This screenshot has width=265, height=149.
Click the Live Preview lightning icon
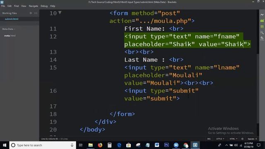262,15
